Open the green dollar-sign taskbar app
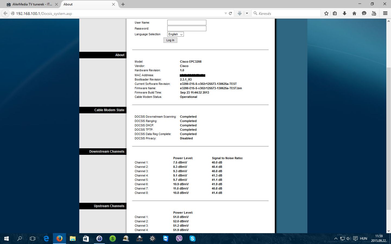The height and width of the screenshot is (244, 391). [112, 239]
